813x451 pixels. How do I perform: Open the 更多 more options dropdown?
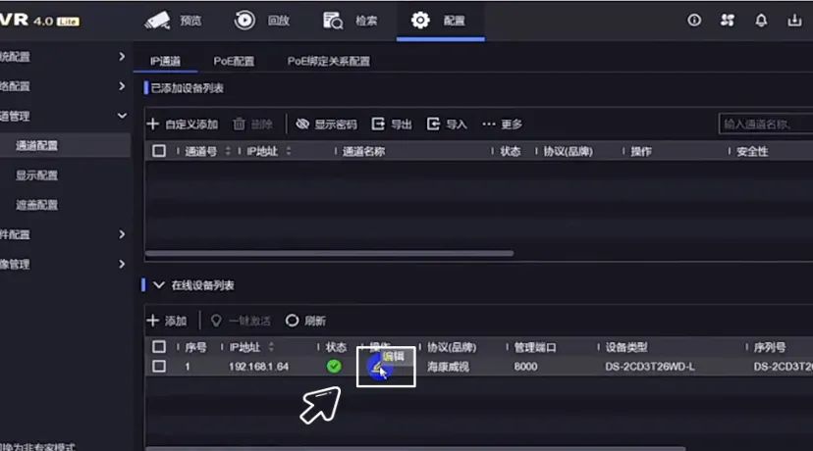point(502,125)
